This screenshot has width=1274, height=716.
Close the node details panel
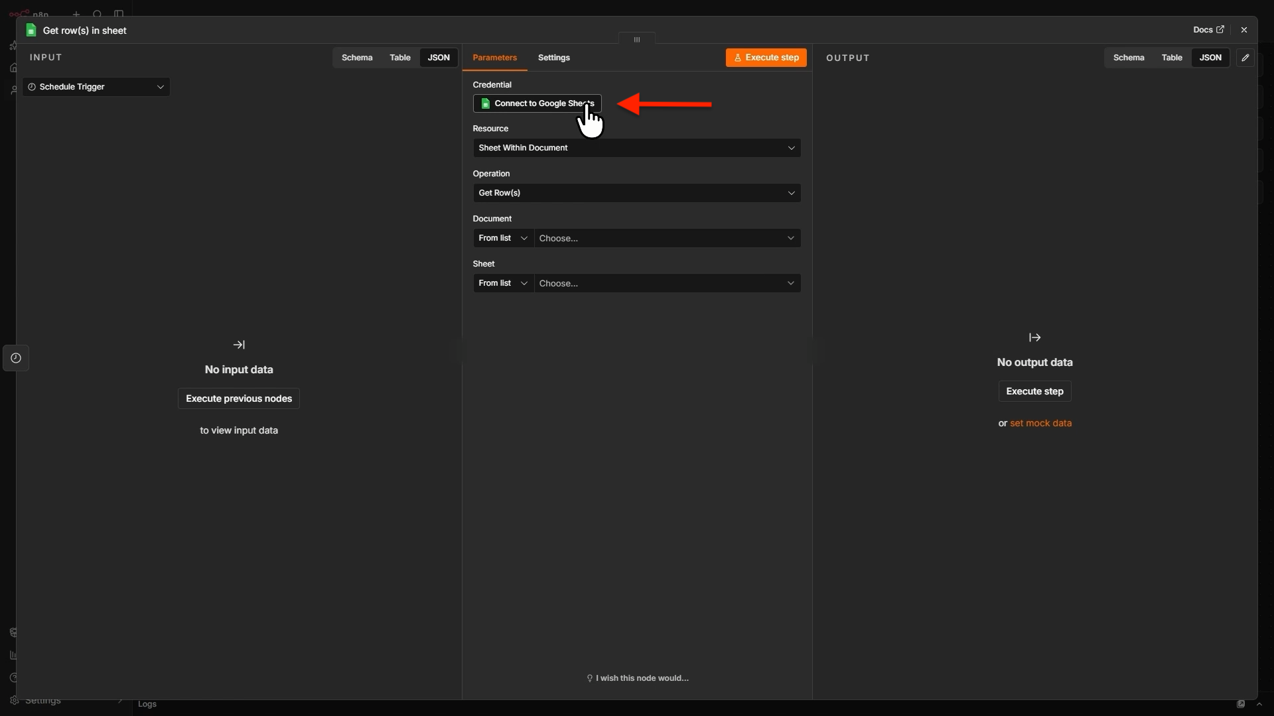coord(1244,30)
